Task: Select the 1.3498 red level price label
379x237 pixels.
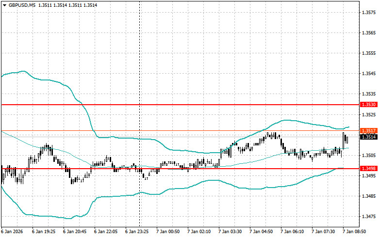Action: click(x=369, y=169)
